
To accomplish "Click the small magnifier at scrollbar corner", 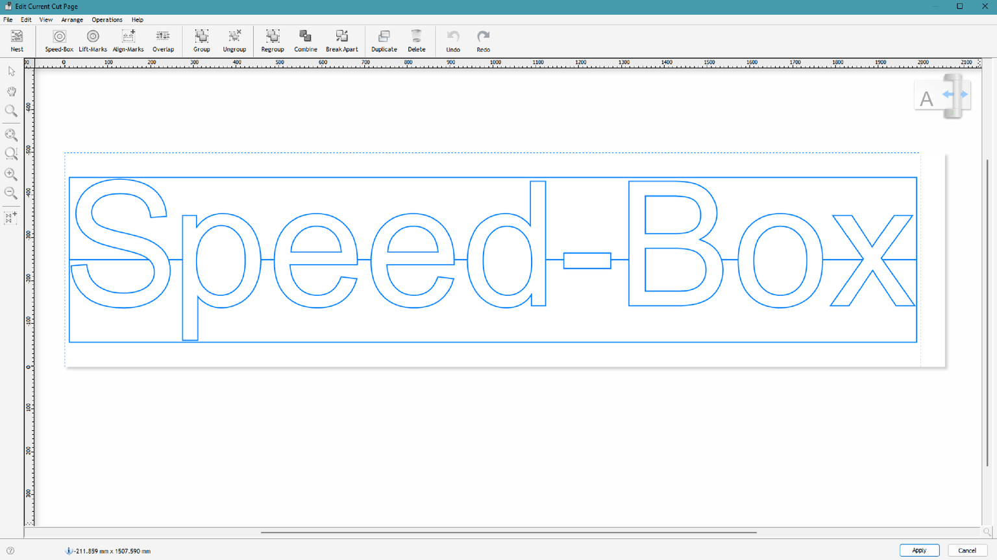I will coord(987,532).
